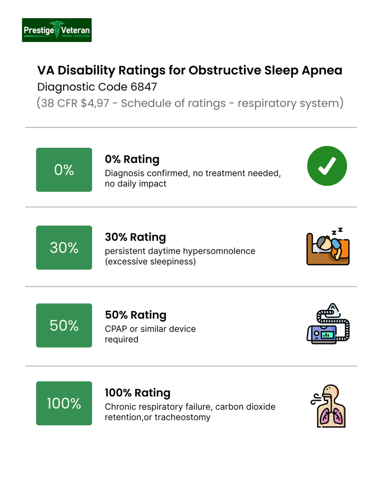Select the 100% Rating heading
This screenshot has height=478, width=382.
(x=137, y=393)
